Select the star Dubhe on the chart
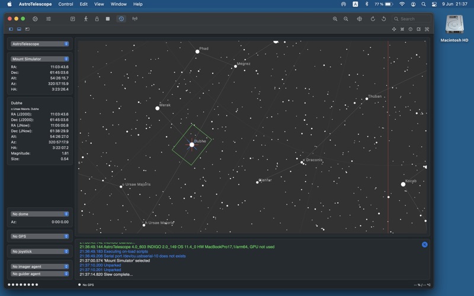The height and width of the screenshot is (296, 474). pos(191,144)
